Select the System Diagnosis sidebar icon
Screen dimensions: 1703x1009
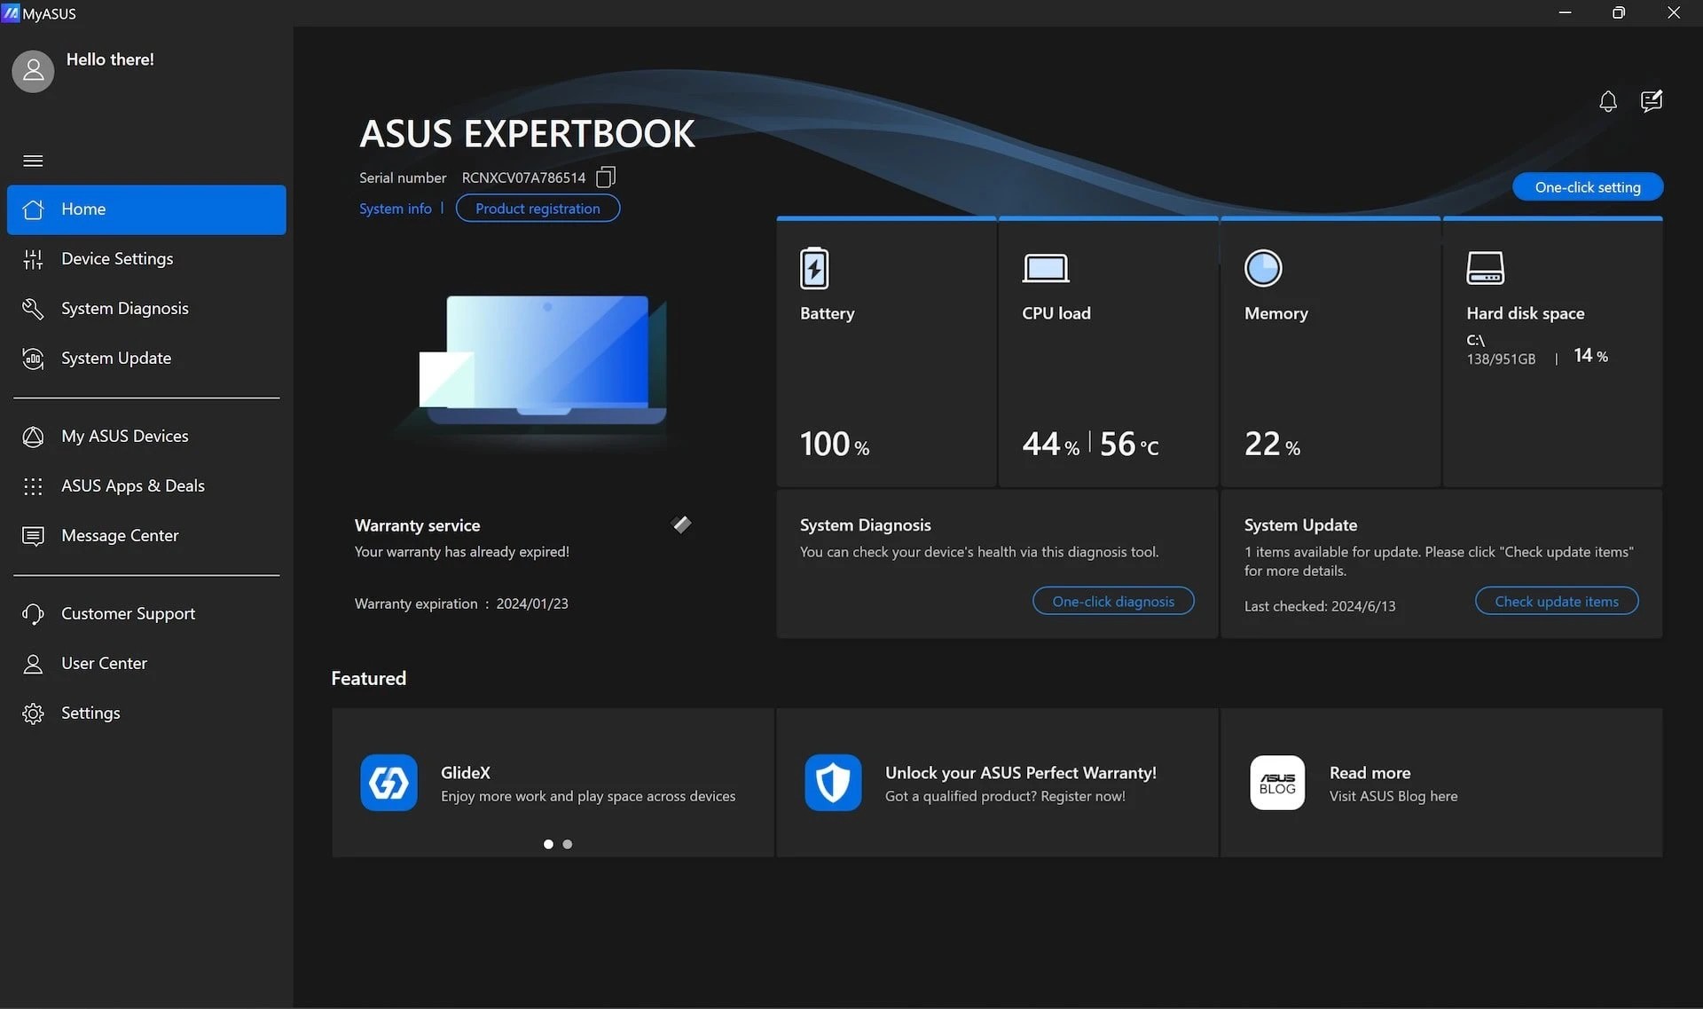point(33,308)
